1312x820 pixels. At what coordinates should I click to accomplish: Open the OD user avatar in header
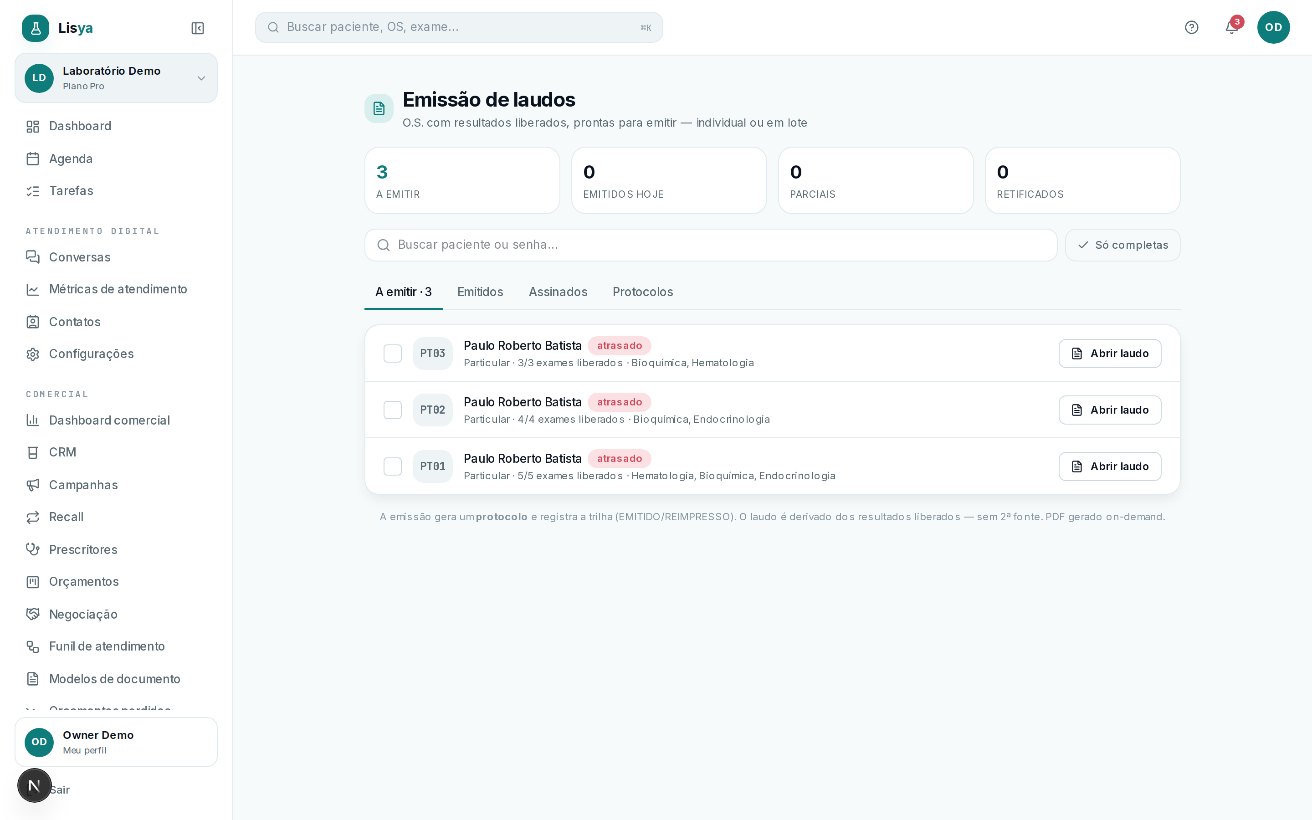coord(1273,27)
